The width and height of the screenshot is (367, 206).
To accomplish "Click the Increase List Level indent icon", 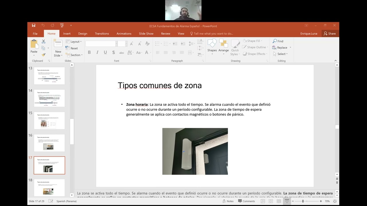I will (183, 44).
